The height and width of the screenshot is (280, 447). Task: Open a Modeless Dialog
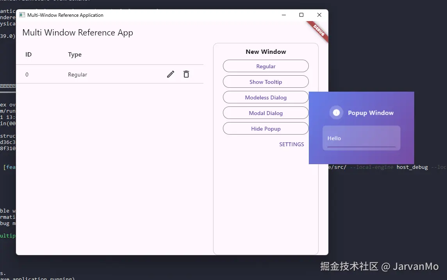click(266, 97)
